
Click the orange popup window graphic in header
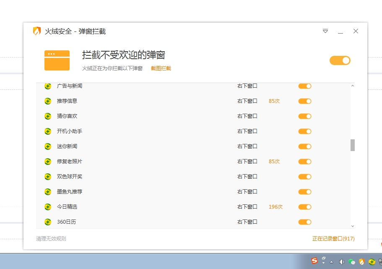pyautogui.click(x=57, y=60)
